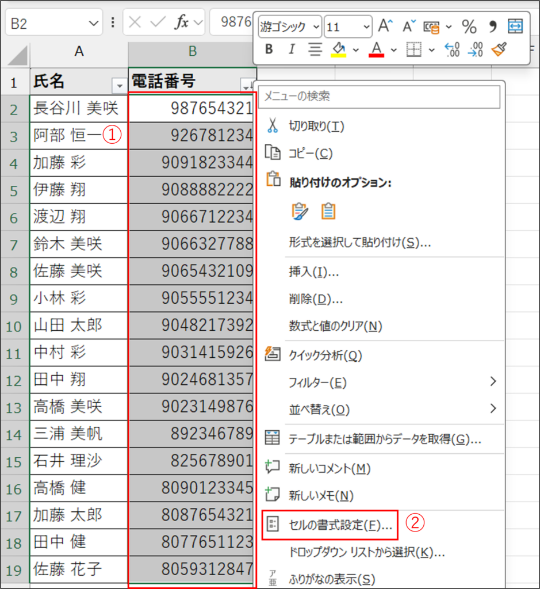
Task: Click the borders icon in mini toolbar
Action: click(414, 49)
